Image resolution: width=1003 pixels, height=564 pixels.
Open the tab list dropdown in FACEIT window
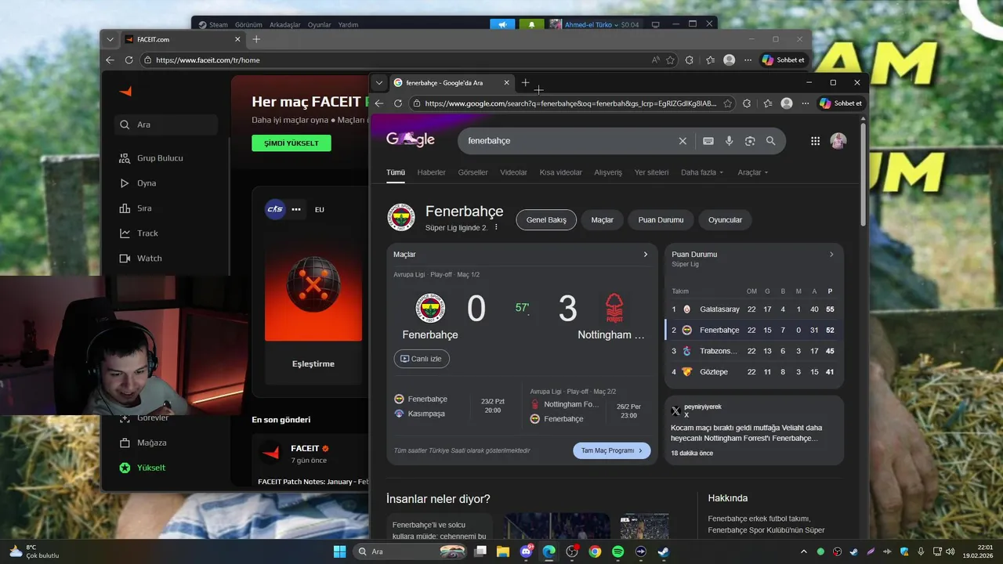pyautogui.click(x=110, y=39)
